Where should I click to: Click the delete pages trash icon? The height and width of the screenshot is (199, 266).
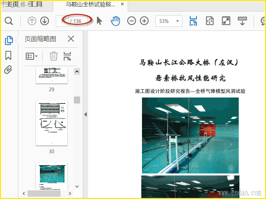point(54,56)
